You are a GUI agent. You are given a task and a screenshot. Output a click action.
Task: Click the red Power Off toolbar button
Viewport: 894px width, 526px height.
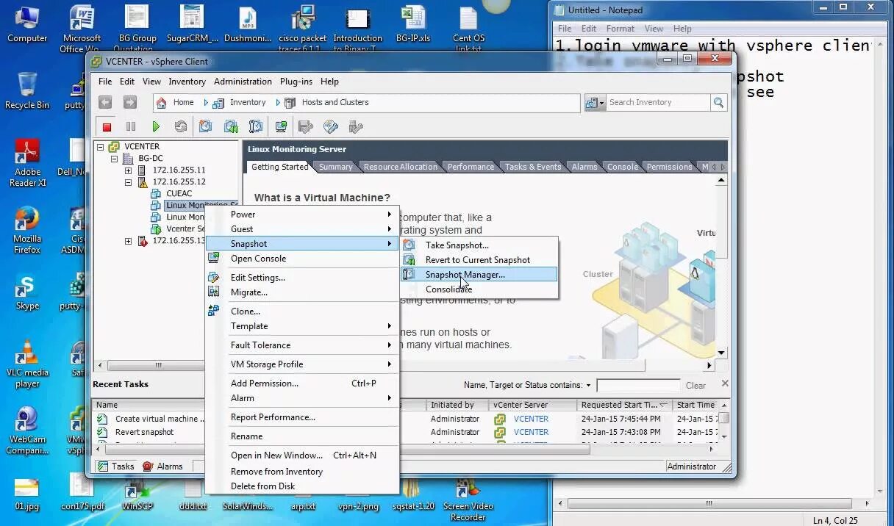coord(107,127)
